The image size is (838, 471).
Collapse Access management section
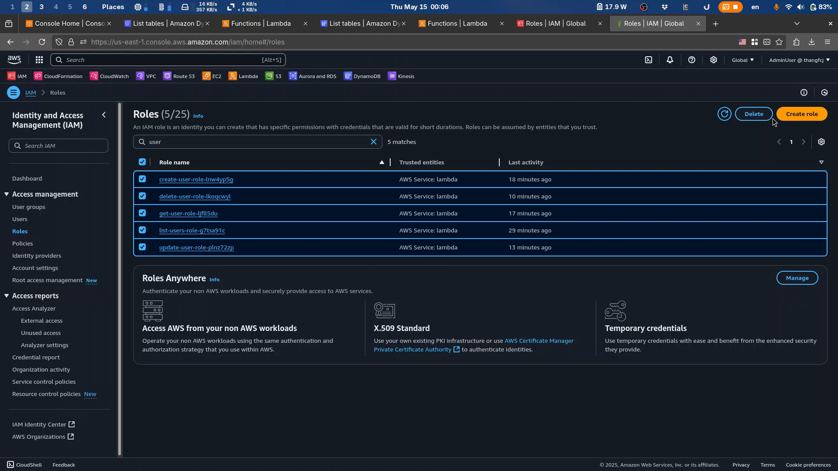tap(7, 194)
